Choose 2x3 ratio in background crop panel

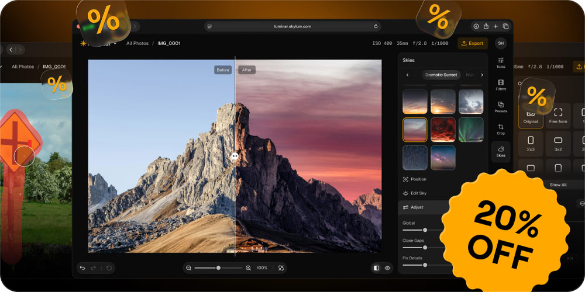(x=531, y=144)
